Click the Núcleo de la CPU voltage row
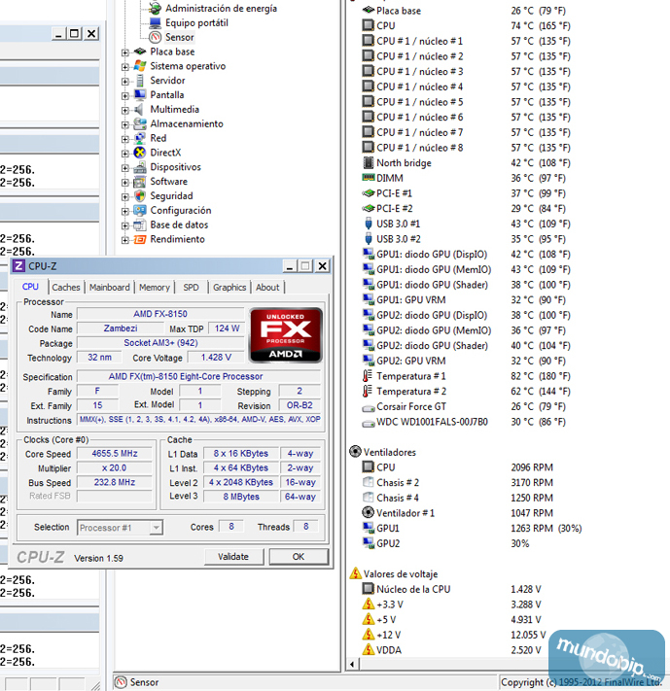The image size is (670, 691). 451,589
